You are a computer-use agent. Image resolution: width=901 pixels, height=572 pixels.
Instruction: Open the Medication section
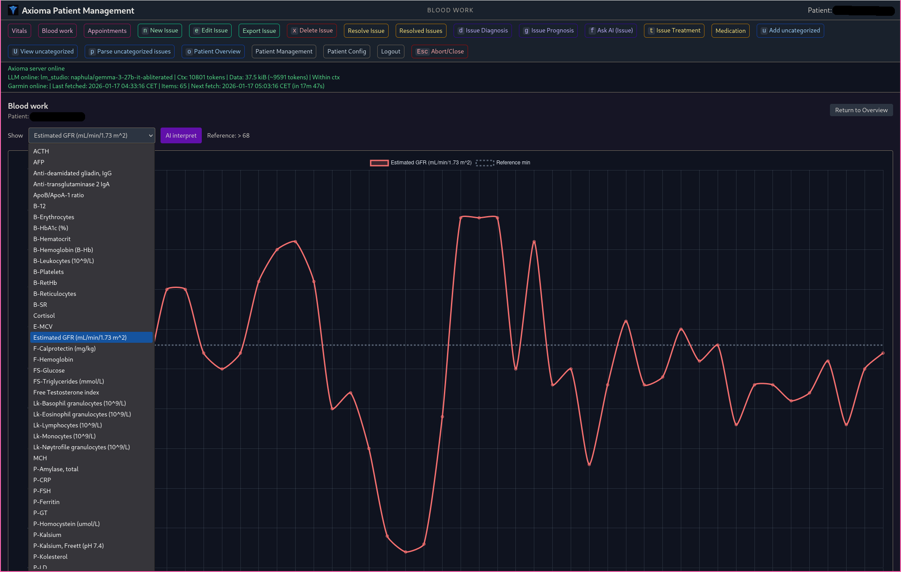coord(730,31)
